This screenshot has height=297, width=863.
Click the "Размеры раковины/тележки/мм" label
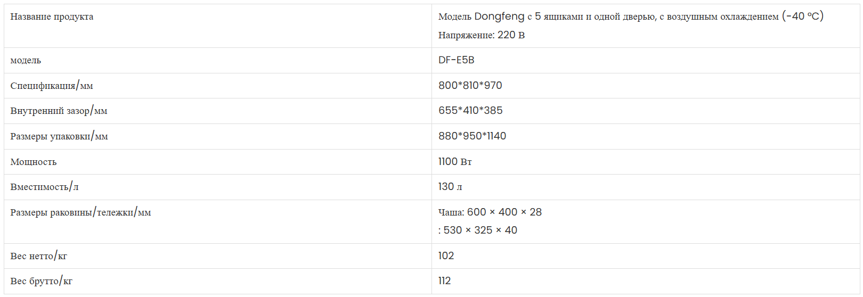coord(80,212)
